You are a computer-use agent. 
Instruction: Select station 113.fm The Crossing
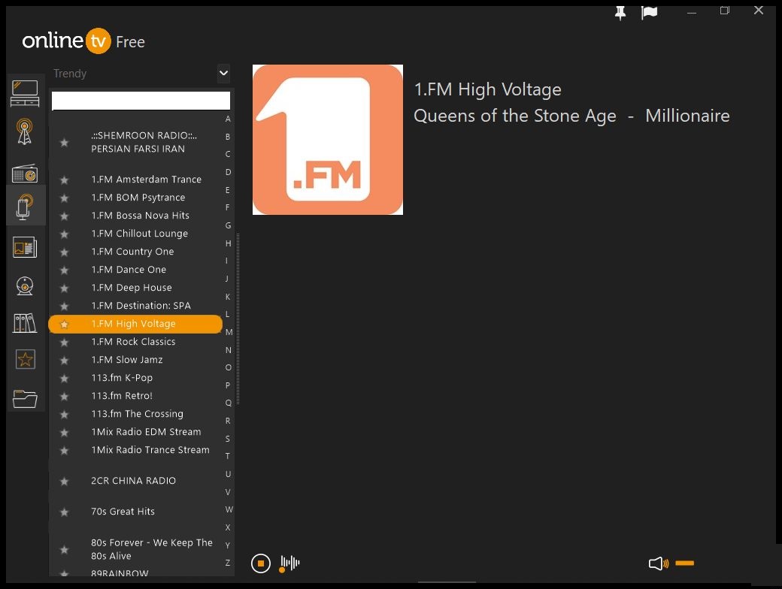point(135,414)
